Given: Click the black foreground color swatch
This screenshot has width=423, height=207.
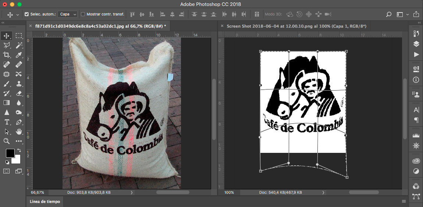Looking at the screenshot, I should 10,153.
